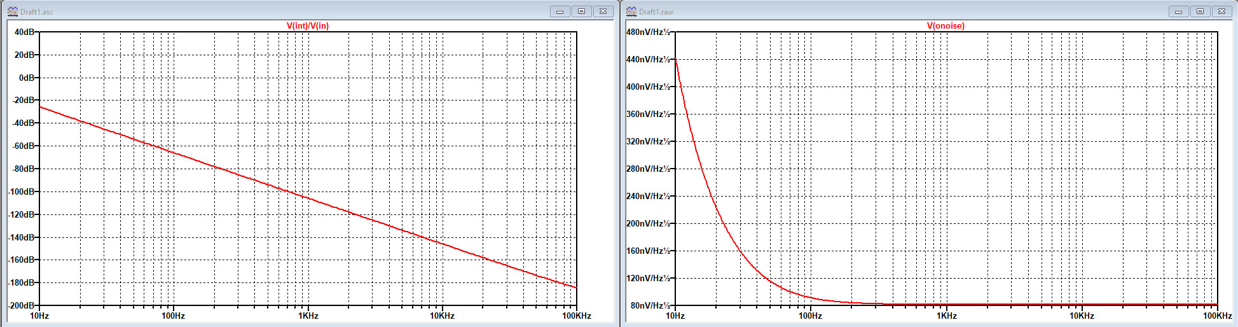The image size is (1238, 327).
Task: Click the 0dB axis label
Action: (27, 78)
